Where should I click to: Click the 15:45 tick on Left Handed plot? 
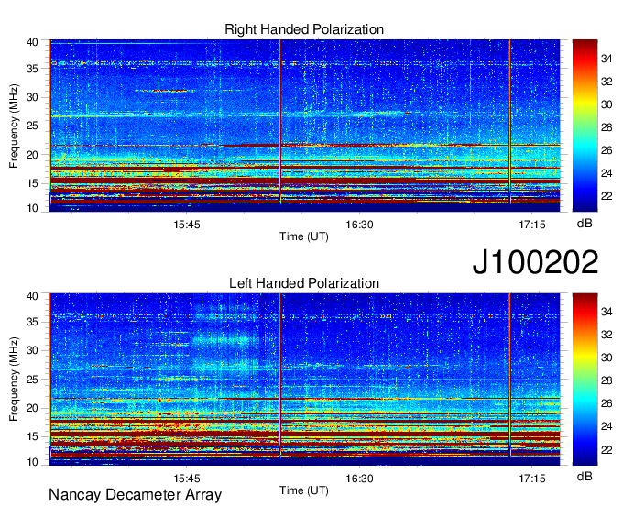click(187, 478)
